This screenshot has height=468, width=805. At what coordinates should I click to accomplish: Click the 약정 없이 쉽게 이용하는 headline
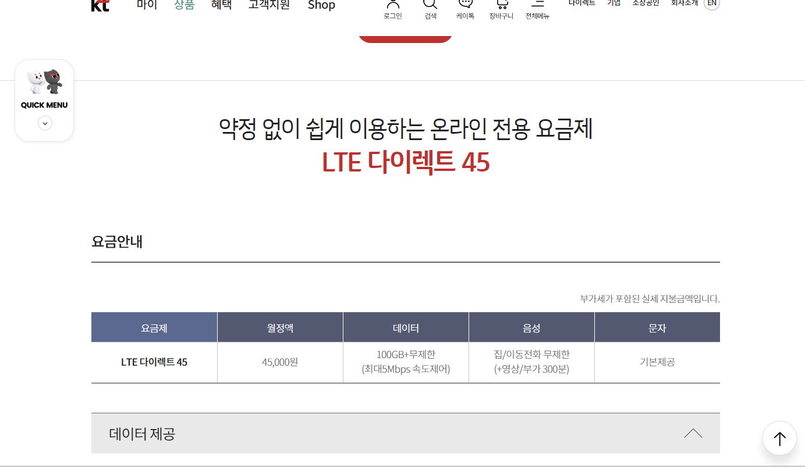406,128
